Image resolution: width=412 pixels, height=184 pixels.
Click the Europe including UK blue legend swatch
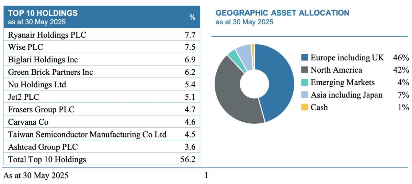(x=305, y=57)
